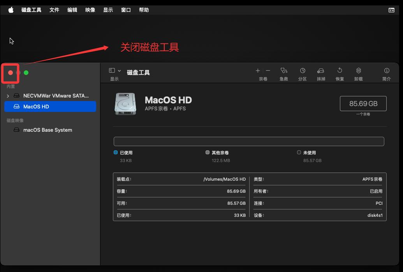403x272 pixels.
Task: Open the 窗口 menu
Action: pos(126,10)
